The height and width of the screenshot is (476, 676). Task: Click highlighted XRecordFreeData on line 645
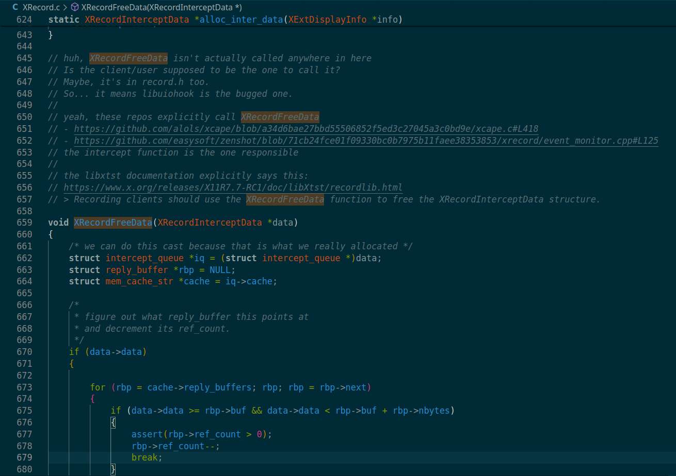(128, 58)
